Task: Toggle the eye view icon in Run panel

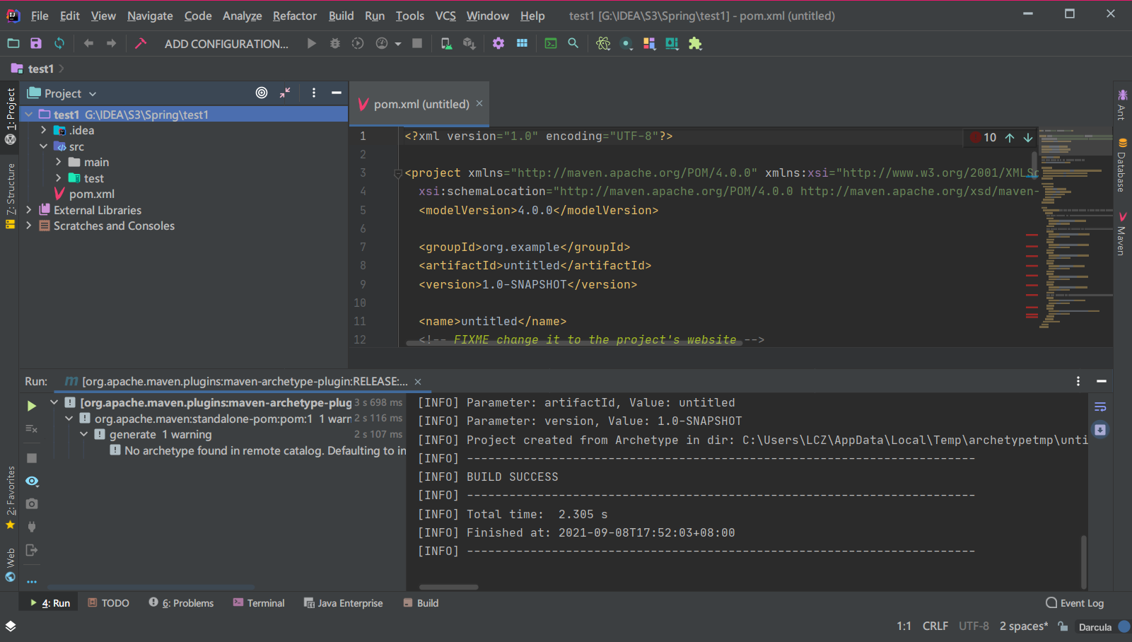Action: (x=32, y=481)
